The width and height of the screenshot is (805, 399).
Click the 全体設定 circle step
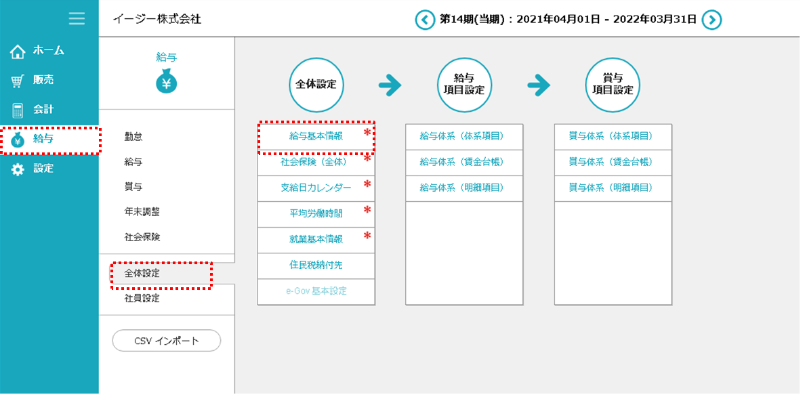click(x=316, y=85)
